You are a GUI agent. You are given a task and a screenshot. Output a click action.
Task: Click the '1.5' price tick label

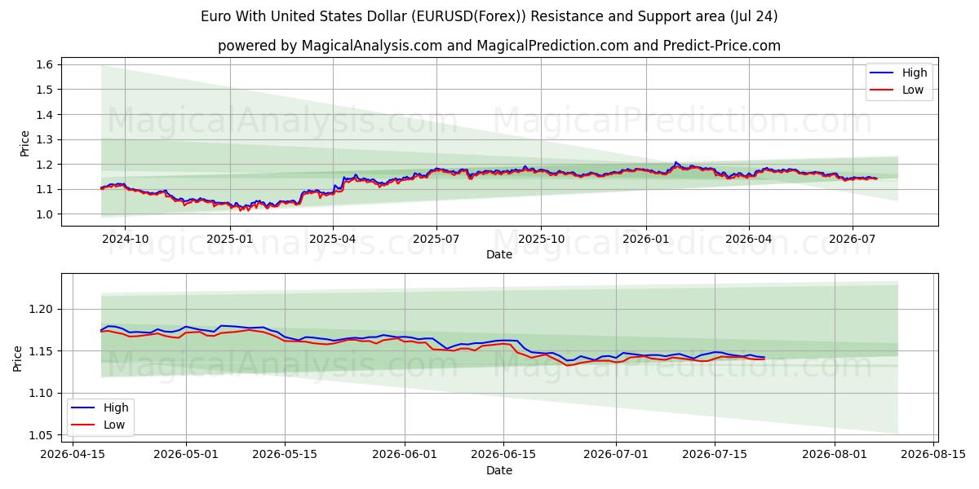pyautogui.click(x=45, y=90)
